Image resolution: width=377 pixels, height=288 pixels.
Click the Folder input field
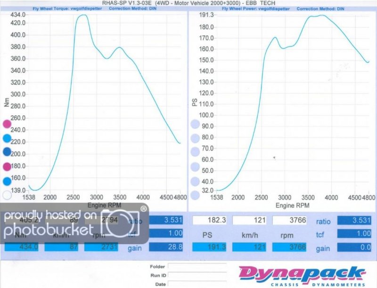point(197,267)
